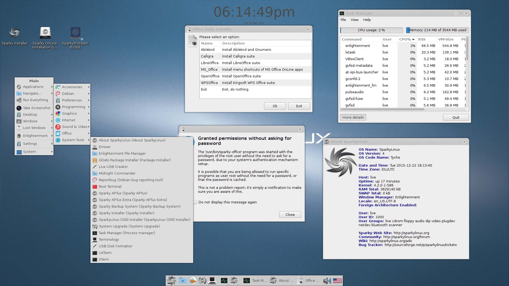The image size is (509, 286).
Task: Expand Windows submenu in Main menu
Action: 34,121
